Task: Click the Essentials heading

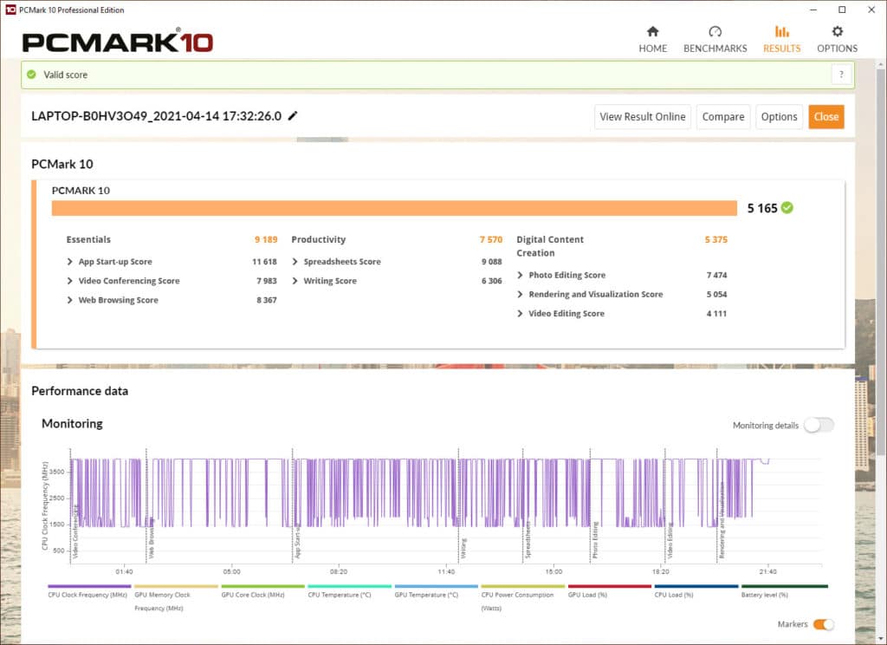Action: (x=88, y=239)
